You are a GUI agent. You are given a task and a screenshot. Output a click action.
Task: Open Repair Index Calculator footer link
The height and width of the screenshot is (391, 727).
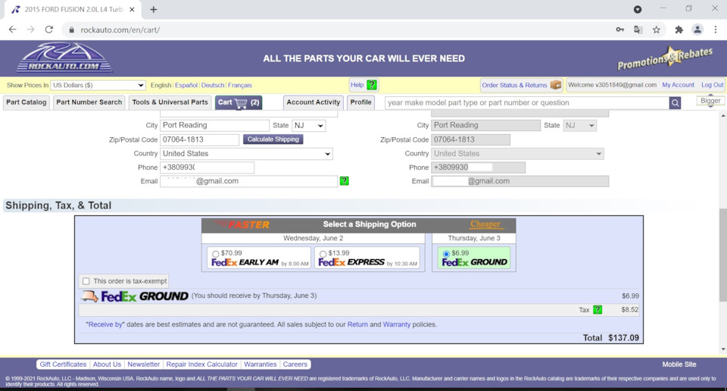pos(201,364)
